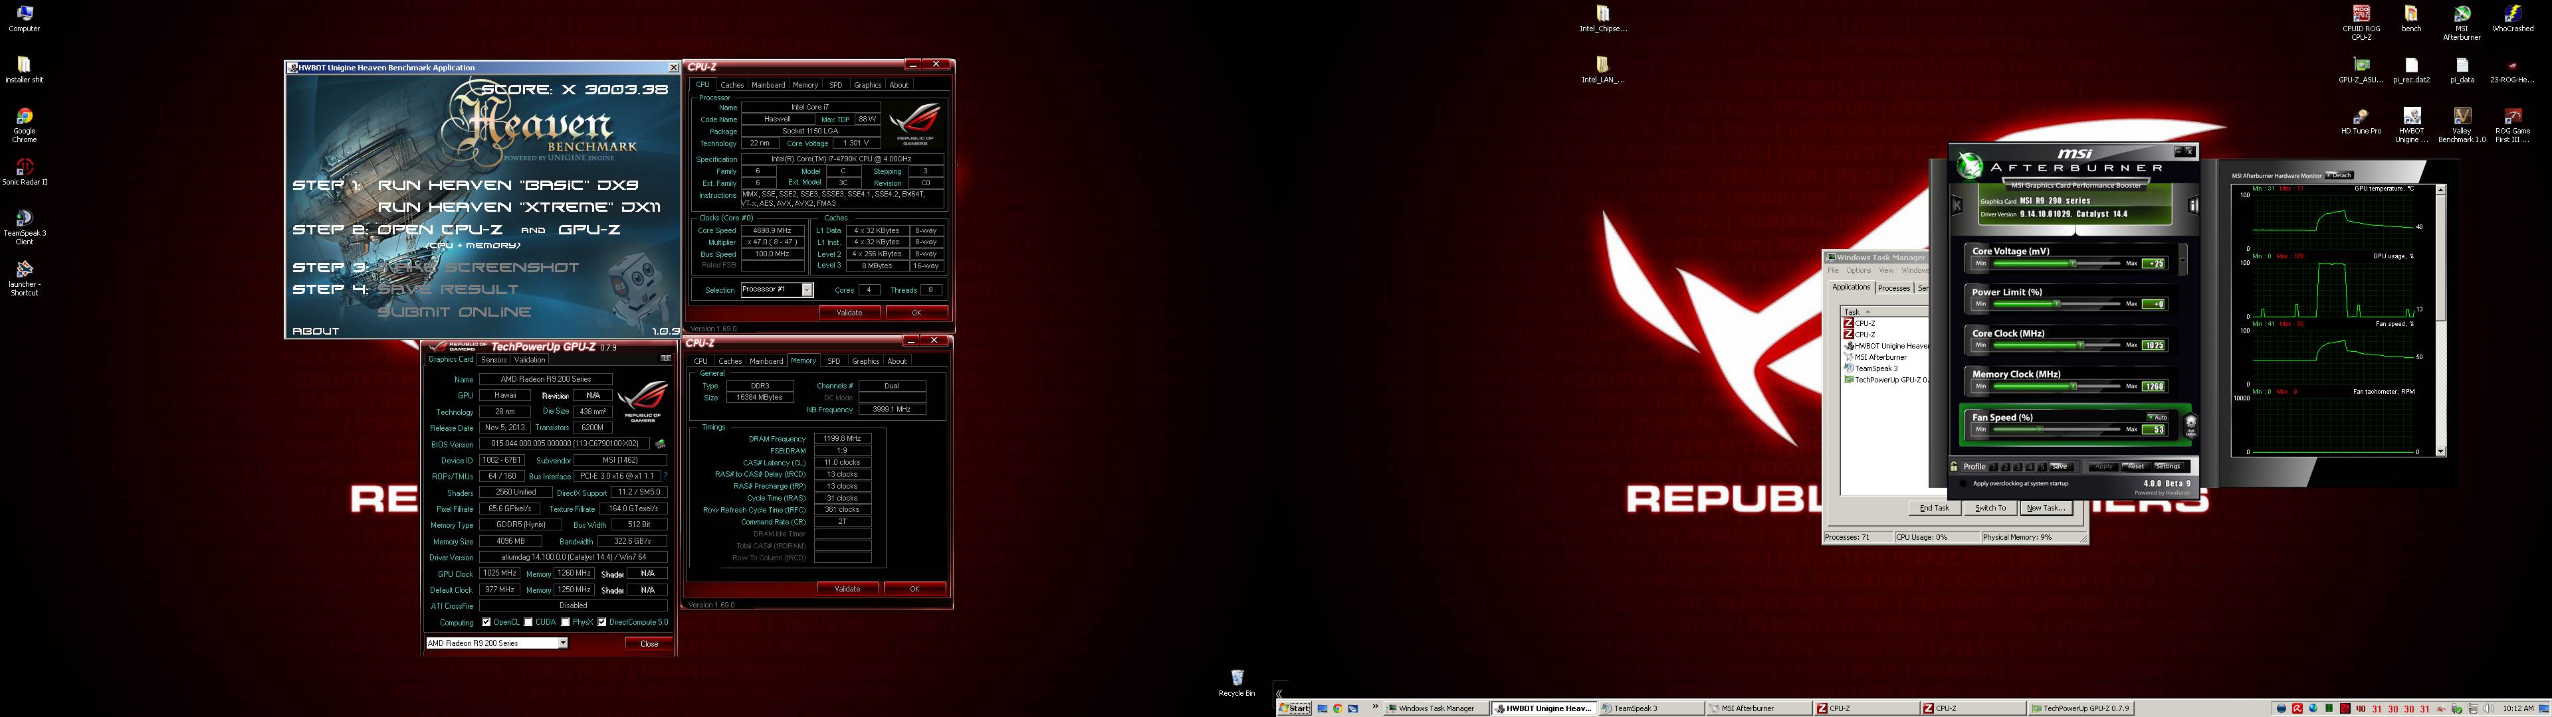
Task: Click hardware monitor scrollbar down arrow
Action: pos(2440,451)
